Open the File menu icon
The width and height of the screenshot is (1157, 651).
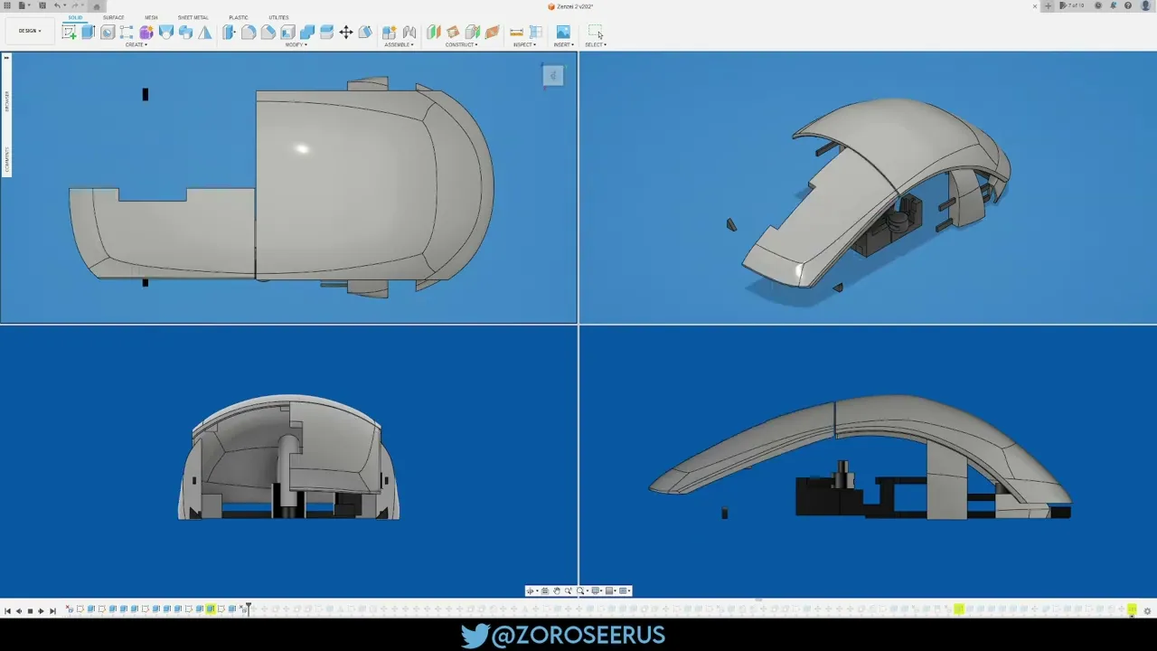tap(21, 5)
